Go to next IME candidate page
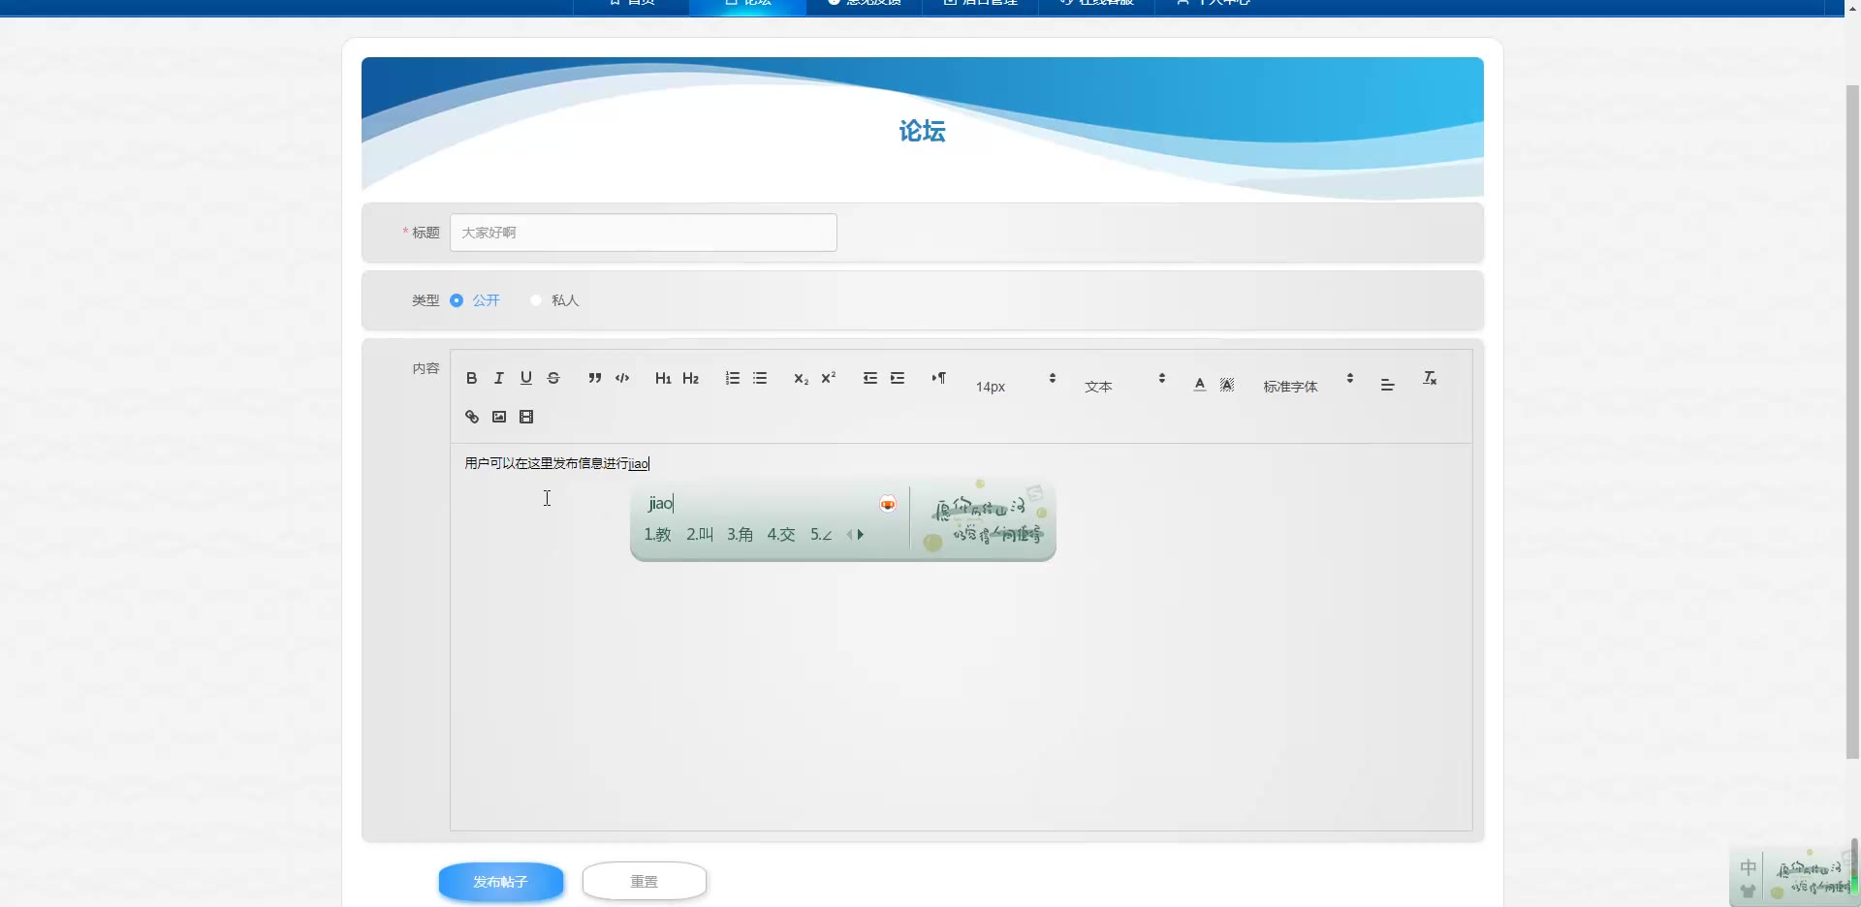Image resolution: width=1861 pixels, height=907 pixels. tap(861, 534)
